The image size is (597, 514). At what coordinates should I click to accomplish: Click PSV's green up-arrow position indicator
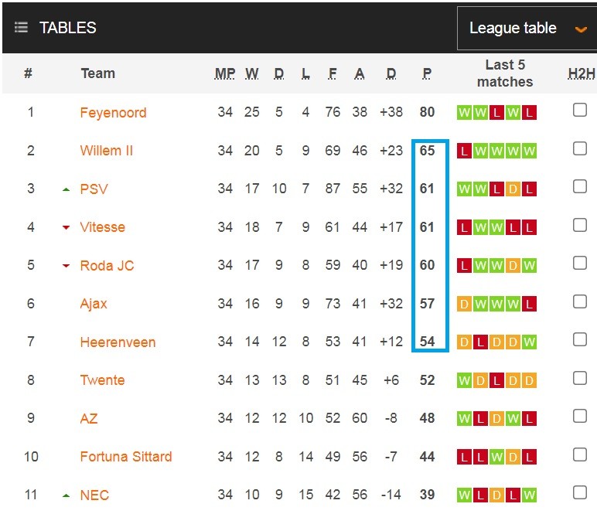coord(66,189)
